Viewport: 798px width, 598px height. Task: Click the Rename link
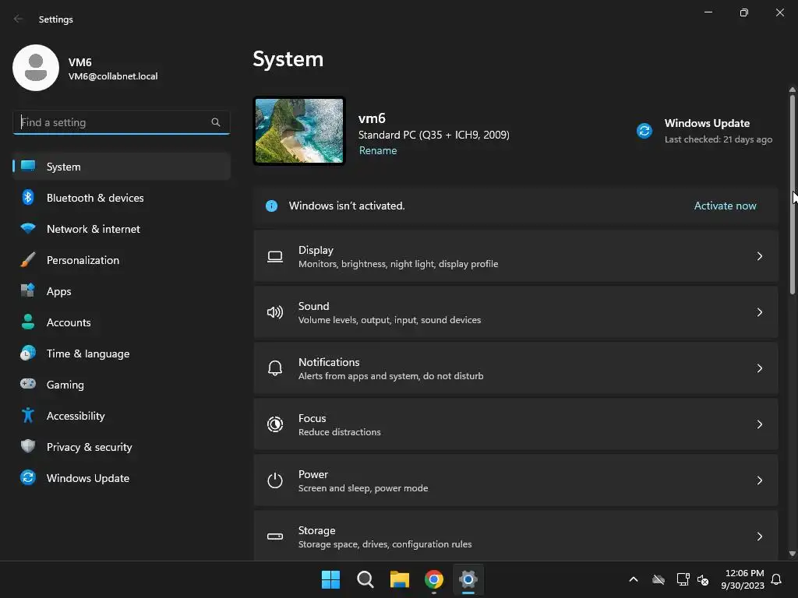(x=378, y=150)
